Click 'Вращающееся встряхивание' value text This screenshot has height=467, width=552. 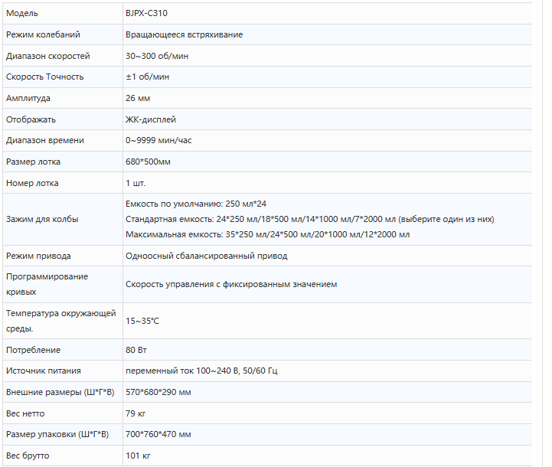coord(184,34)
